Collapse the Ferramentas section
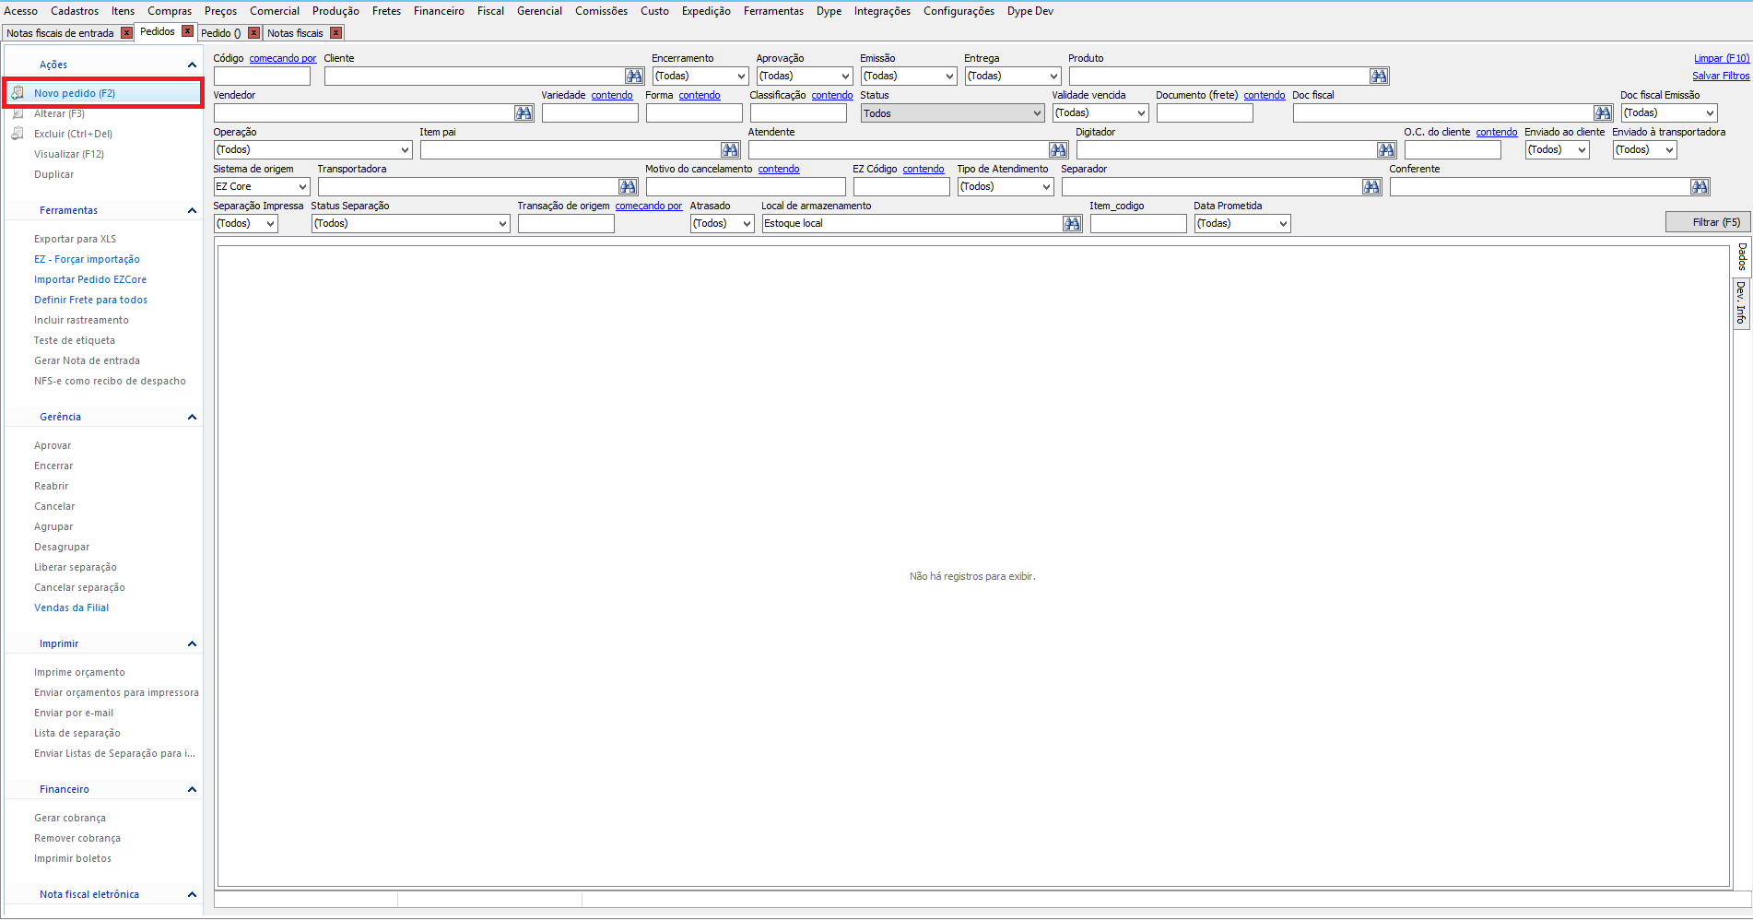Image resolution: width=1753 pixels, height=920 pixels. tap(192, 210)
